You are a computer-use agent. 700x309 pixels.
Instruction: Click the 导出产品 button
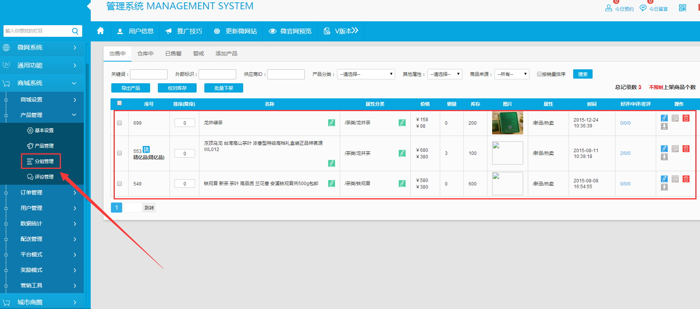coord(131,88)
